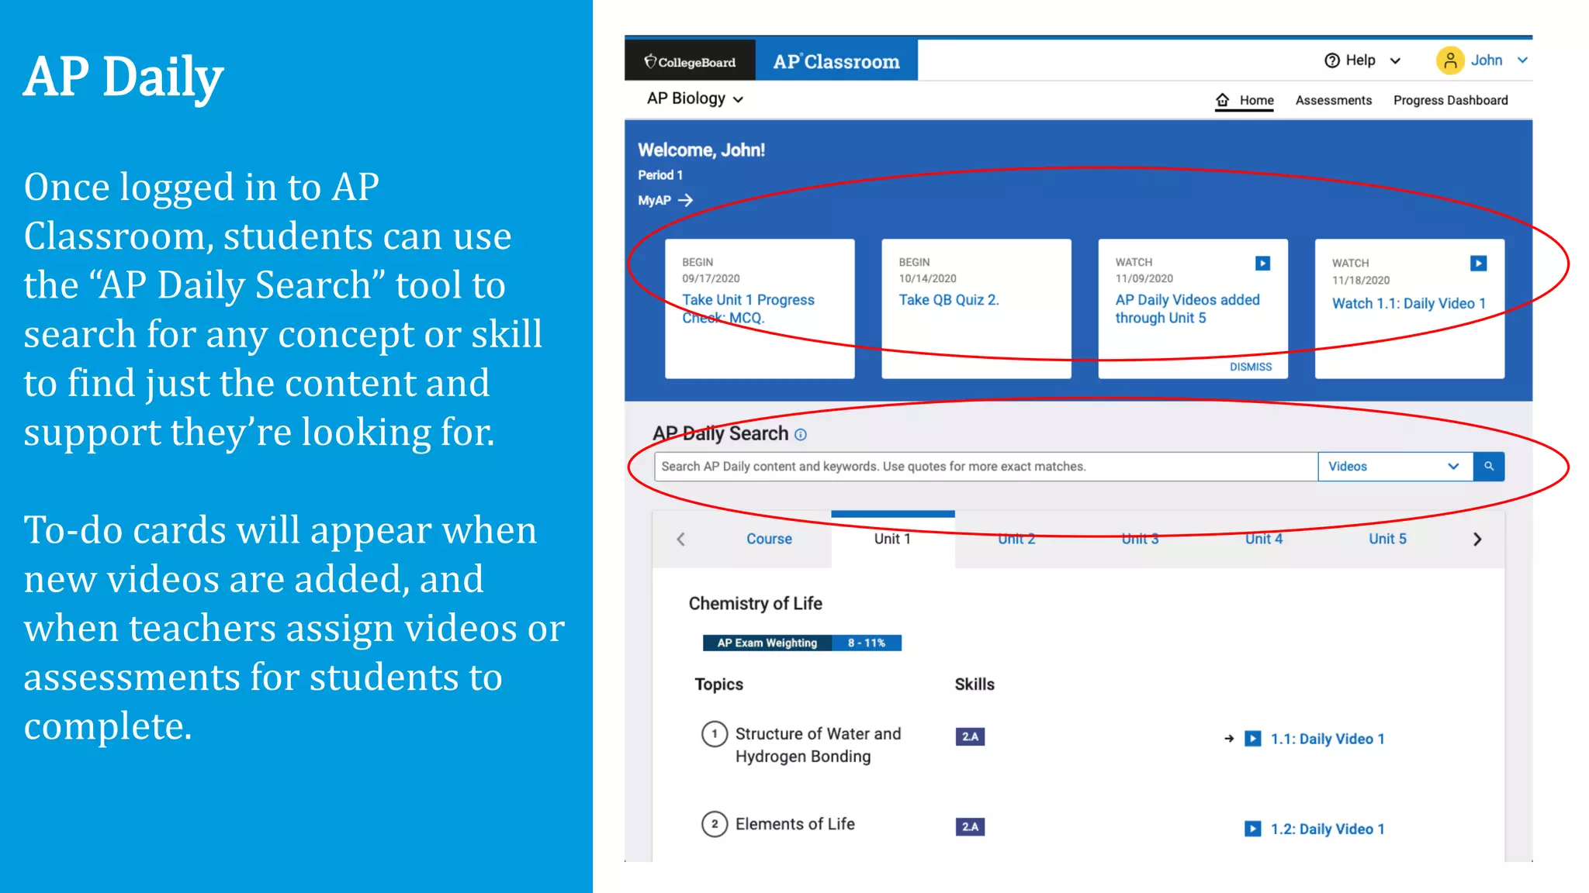Open the AP Biology course dropdown

695,98
